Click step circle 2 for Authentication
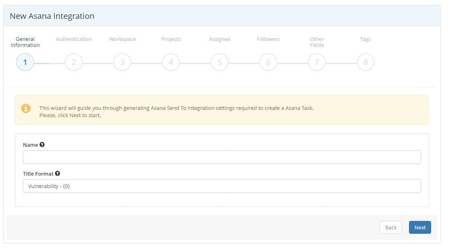This screenshot has width=450, height=249. coord(74,62)
